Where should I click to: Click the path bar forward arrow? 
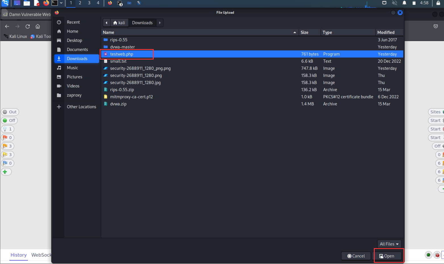click(160, 23)
